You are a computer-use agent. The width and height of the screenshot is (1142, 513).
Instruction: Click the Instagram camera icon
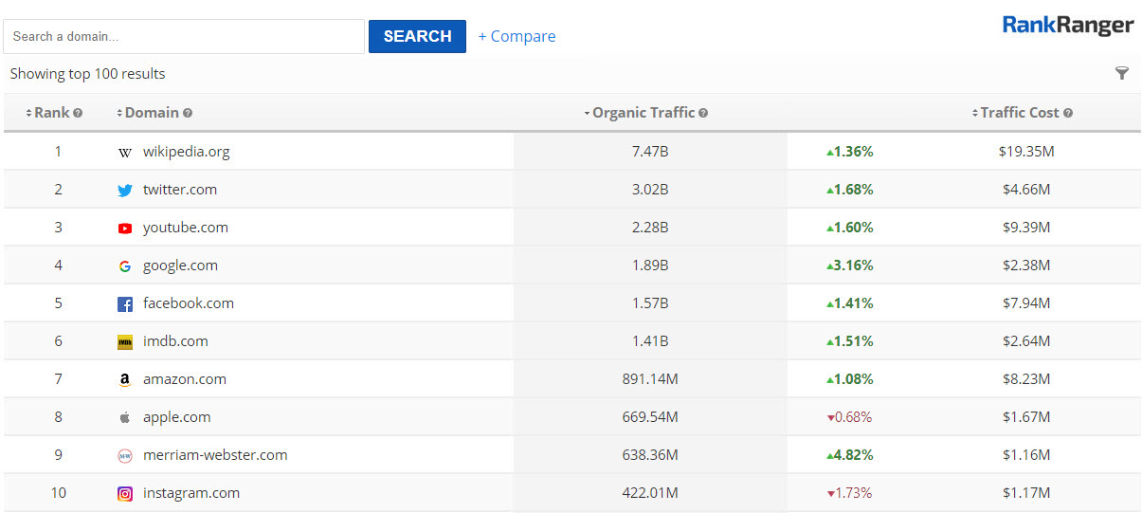pos(125,493)
